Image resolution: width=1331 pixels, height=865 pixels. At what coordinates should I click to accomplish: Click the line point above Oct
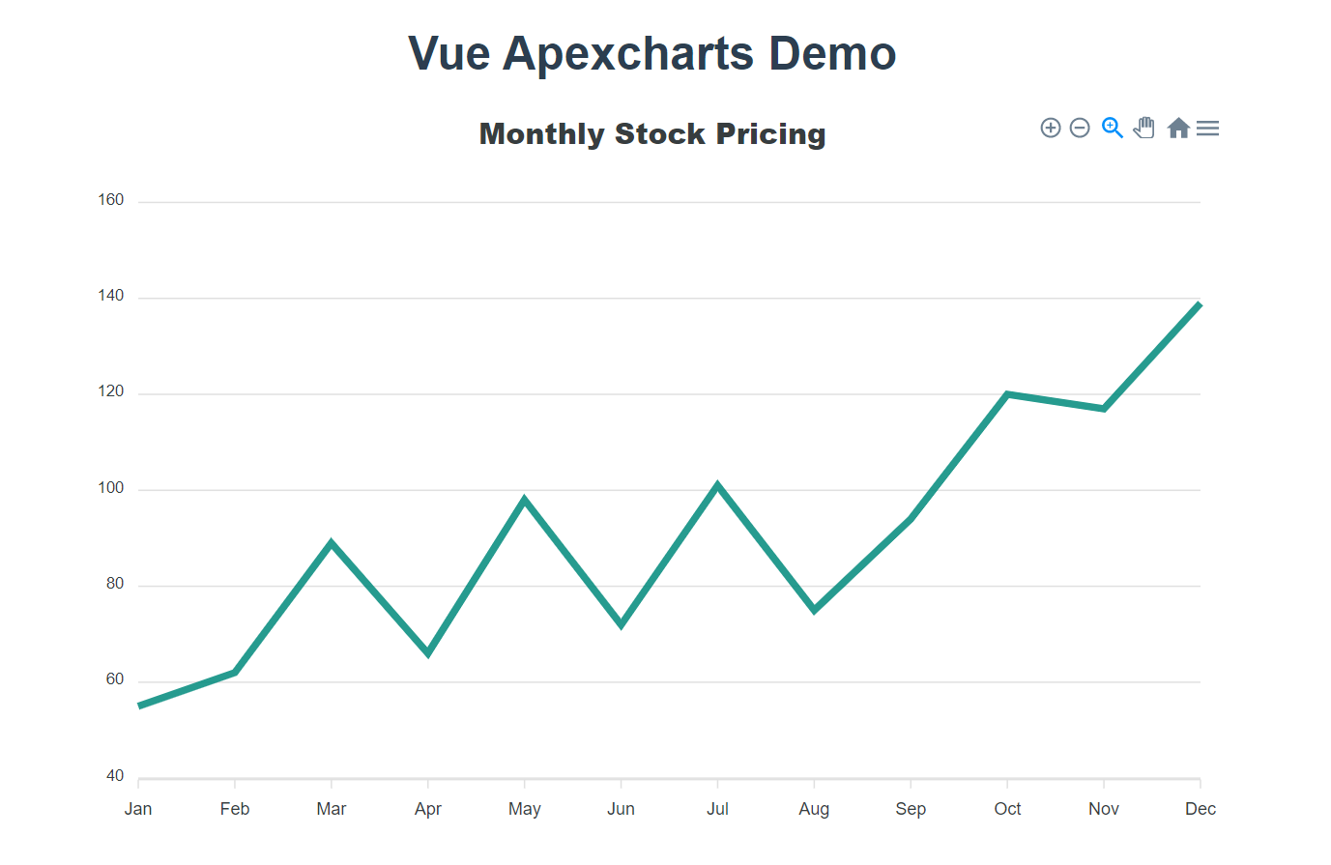click(1007, 394)
